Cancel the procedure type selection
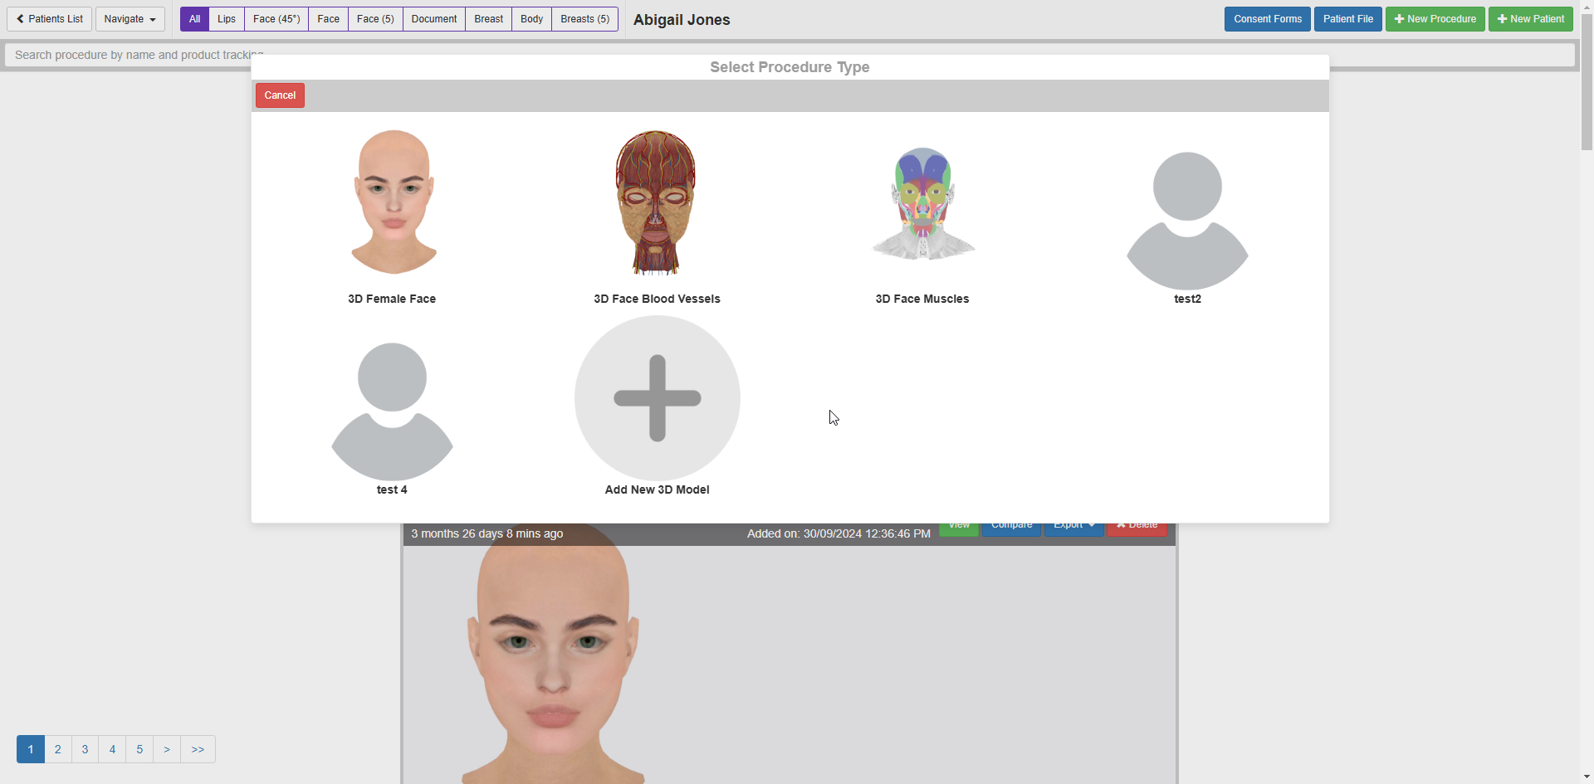The image size is (1594, 784). click(280, 95)
